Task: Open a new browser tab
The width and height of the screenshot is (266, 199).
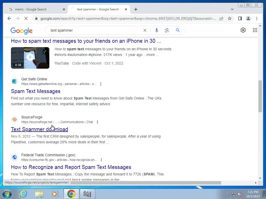Action: [x=136, y=9]
